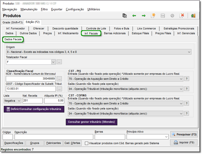Open the Oferecer tab
Screen dimensions: 202x154
(x=39, y=28)
